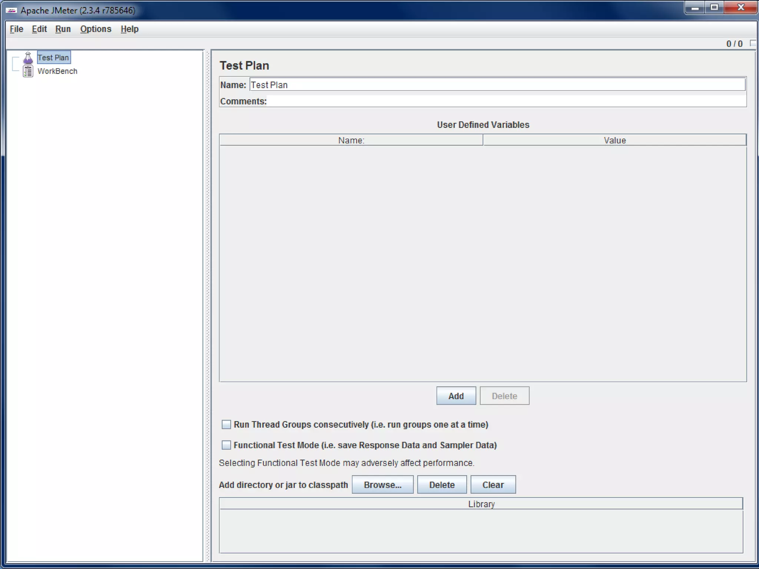Select the WorkBench tree node

(57, 71)
